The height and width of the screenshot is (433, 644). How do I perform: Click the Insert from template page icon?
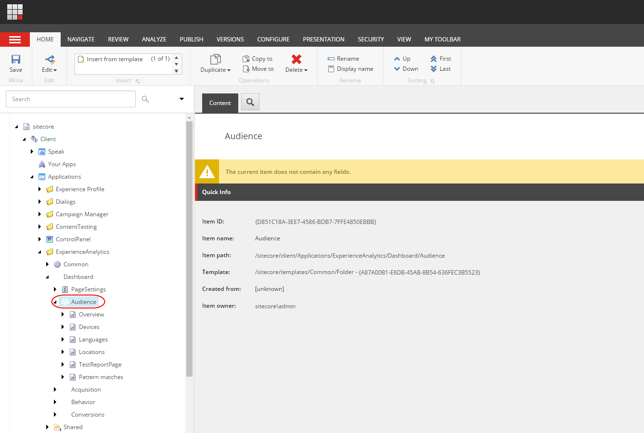click(x=81, y=59)
